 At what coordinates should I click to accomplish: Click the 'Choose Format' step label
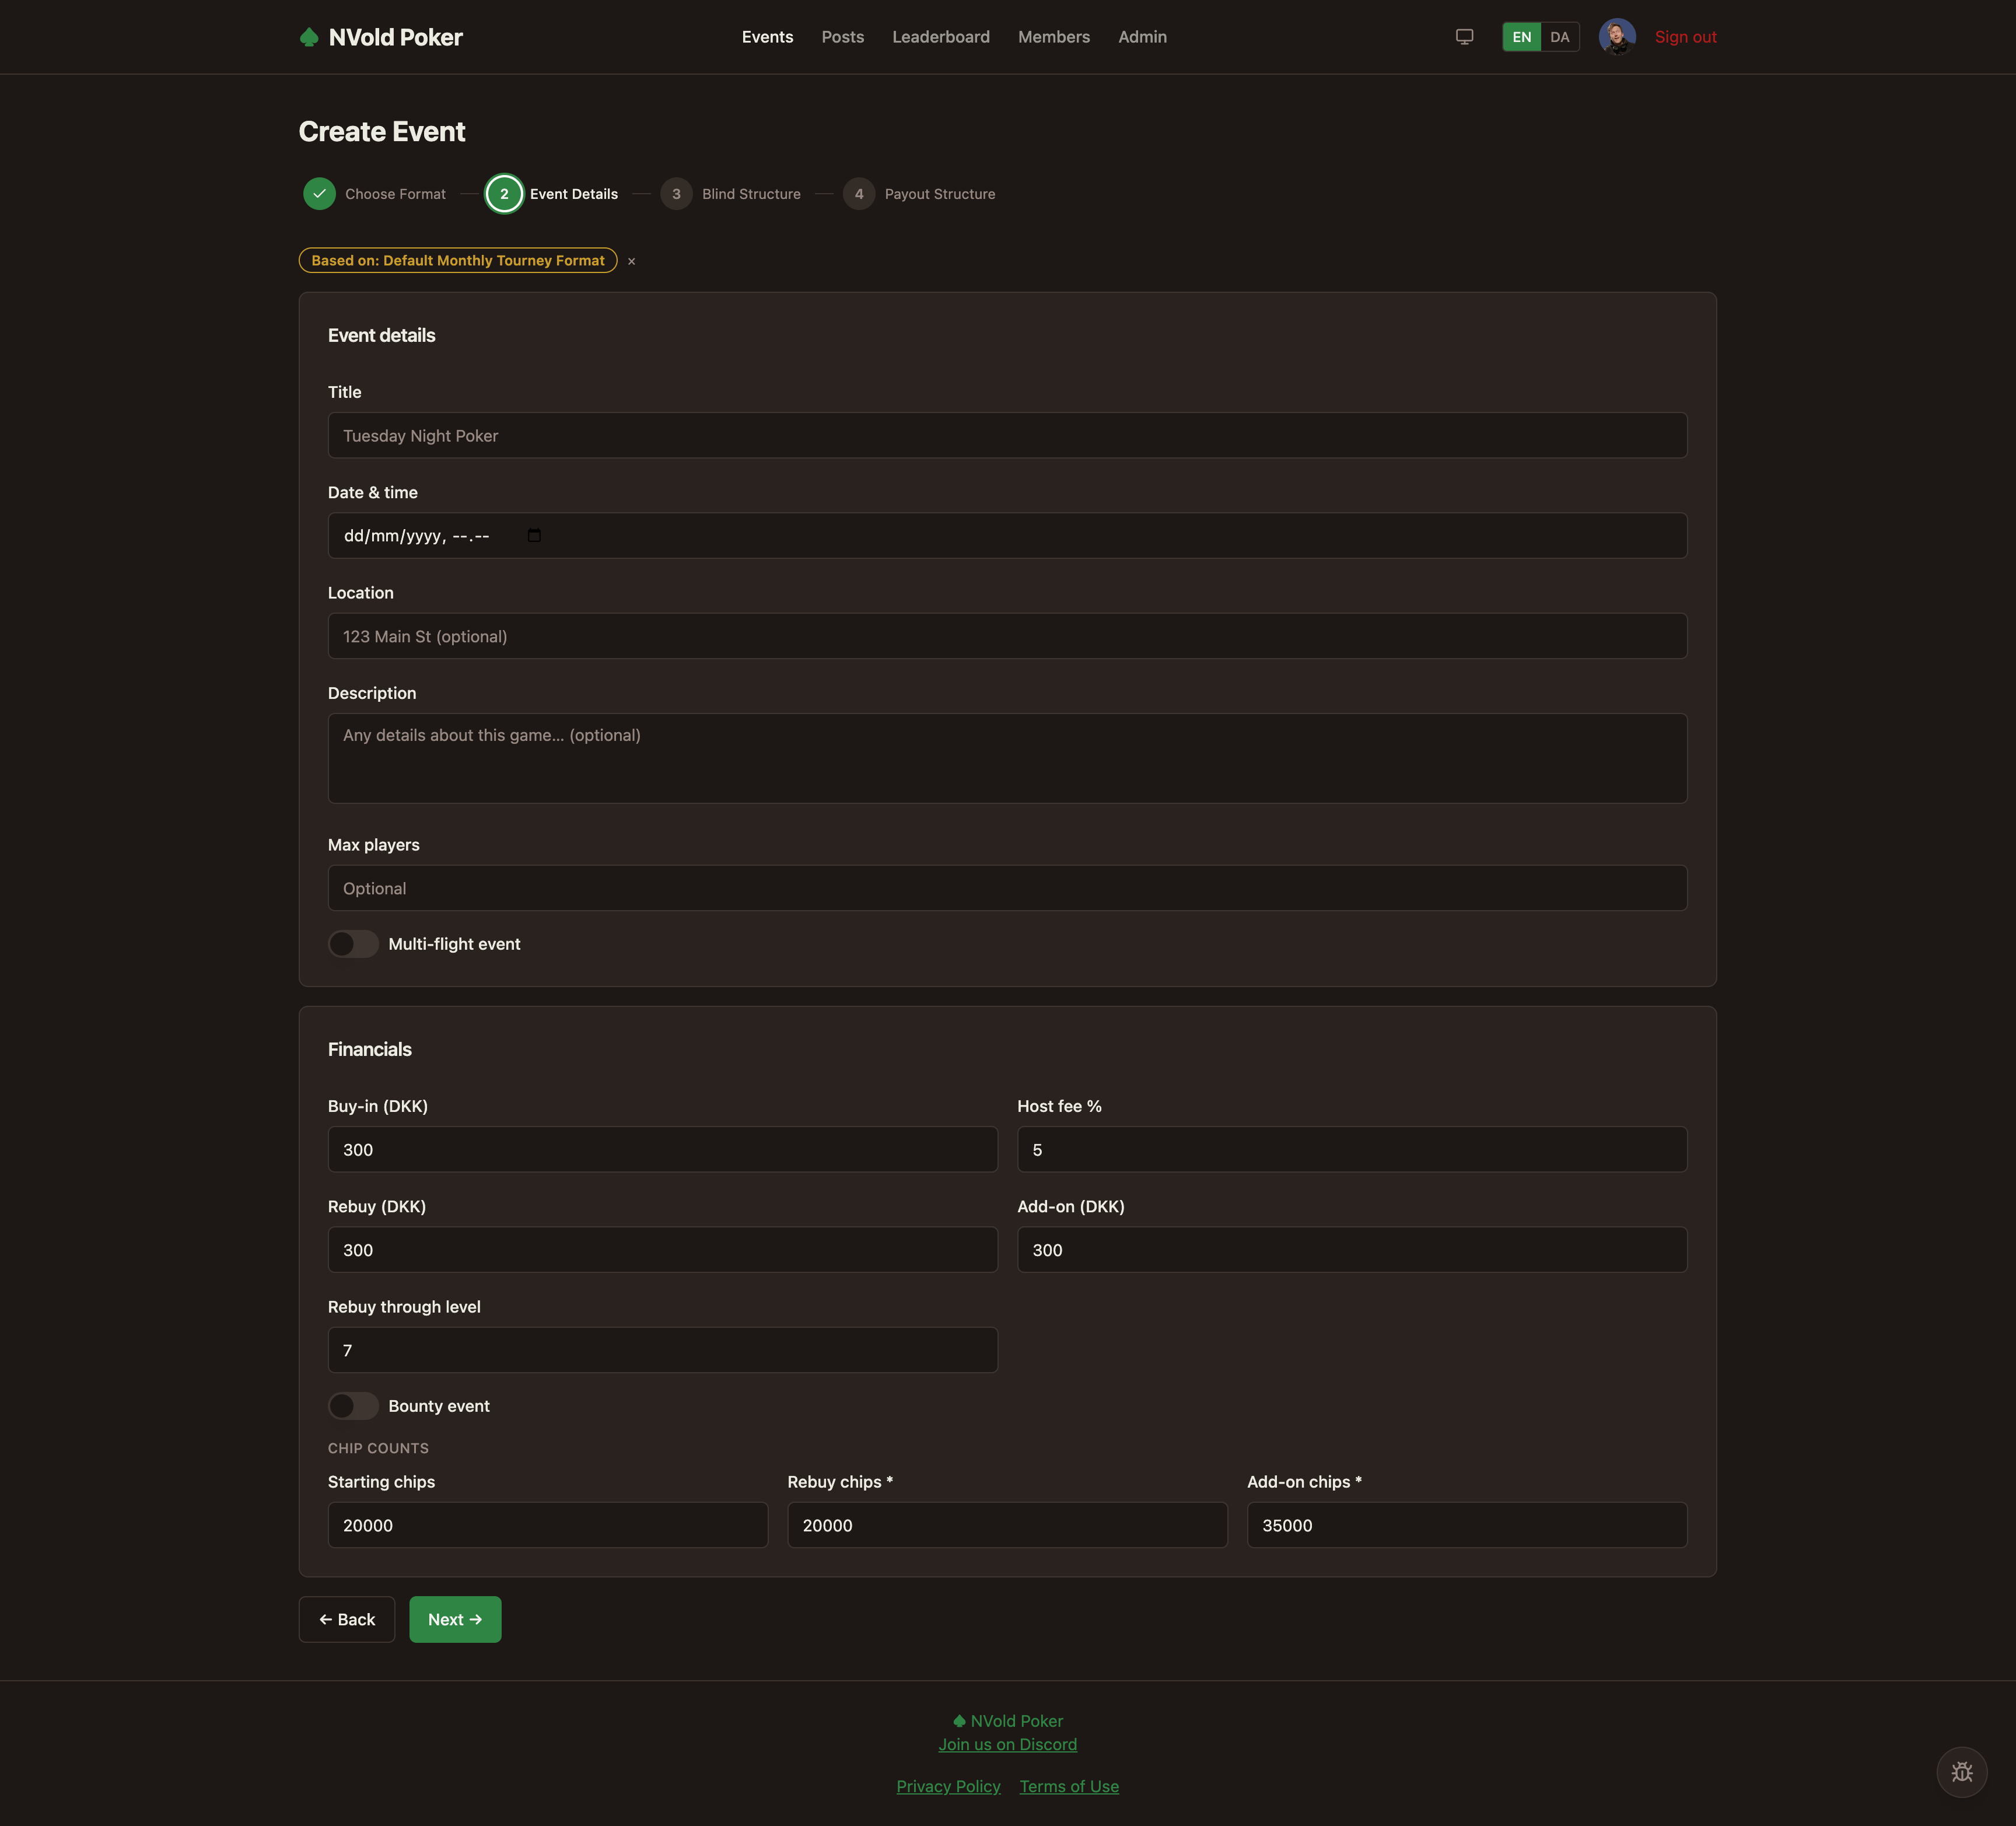395,194
